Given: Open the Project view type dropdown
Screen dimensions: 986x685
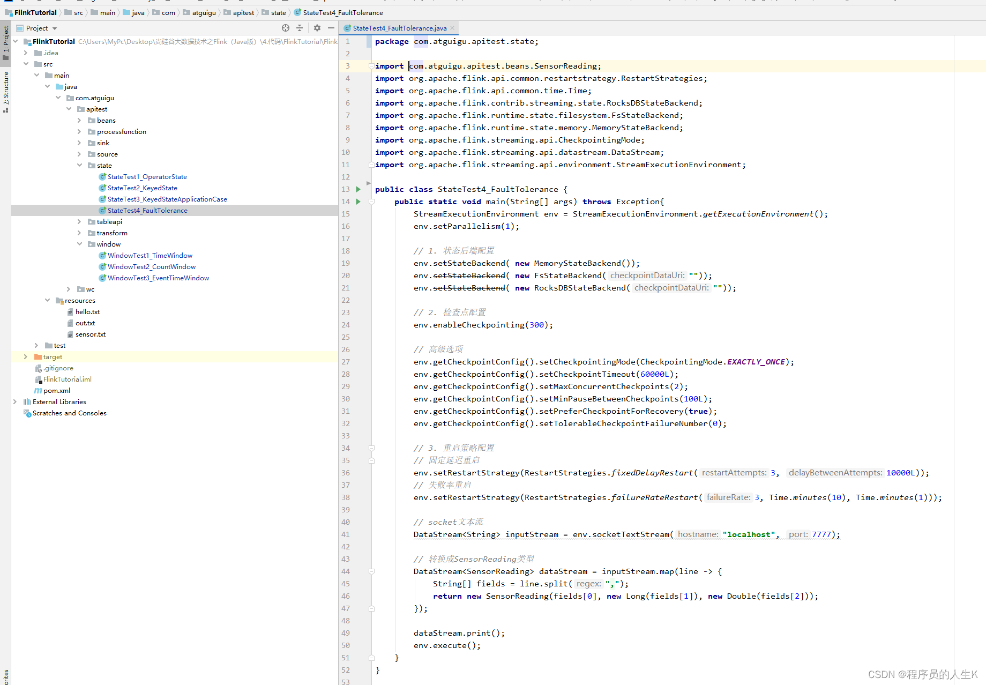Looking at the screenshot, I should 55,28.
